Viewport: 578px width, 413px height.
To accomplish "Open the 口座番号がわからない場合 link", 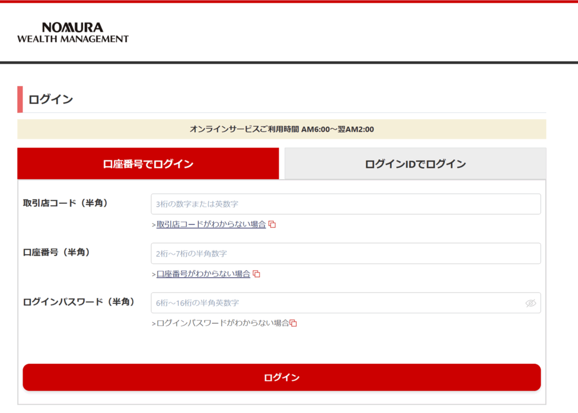I will pyautogui.click(x=203, y=274).
